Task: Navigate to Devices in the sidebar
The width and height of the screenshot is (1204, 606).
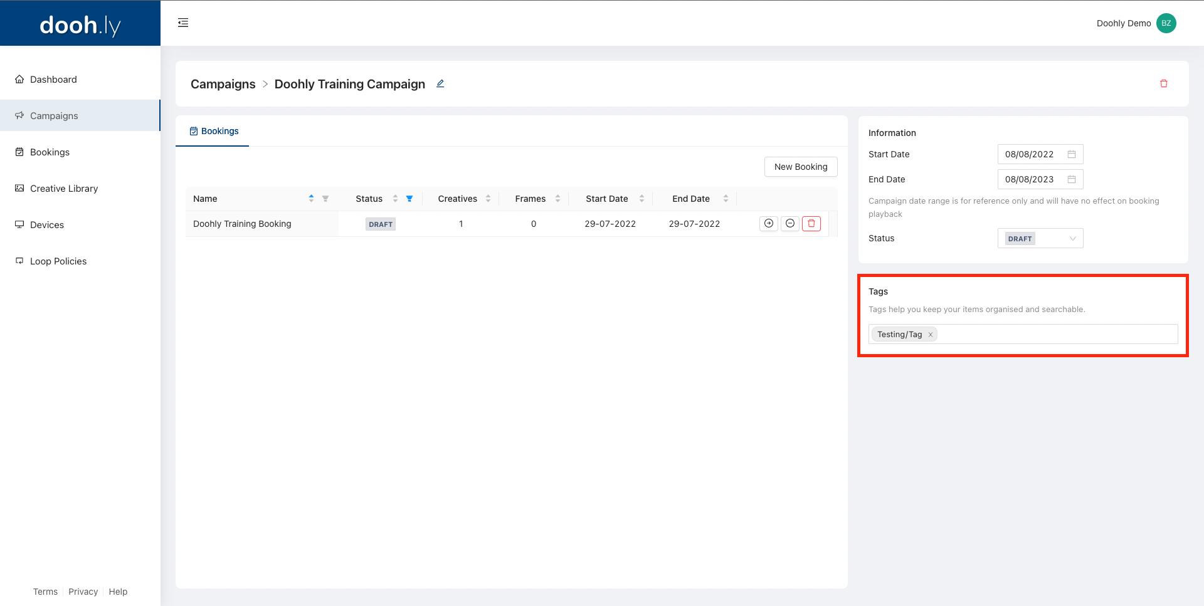Action: (x=80, y=225)
